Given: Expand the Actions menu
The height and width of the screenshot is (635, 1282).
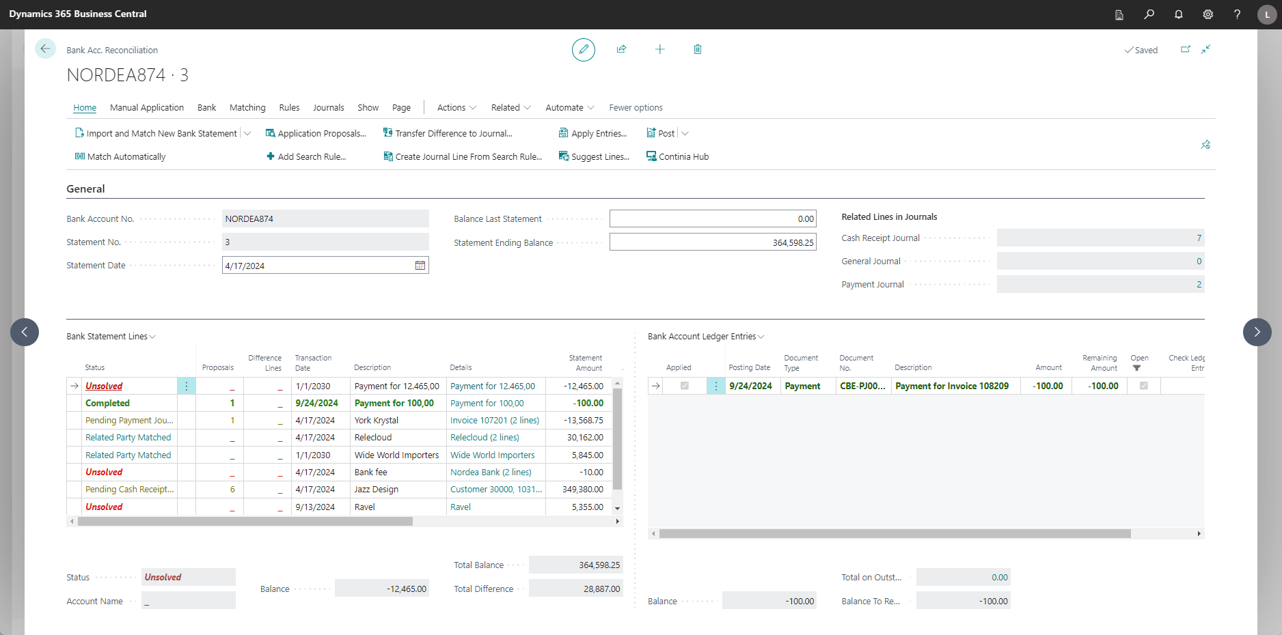Looking at the screenshot, I should 456,107.
